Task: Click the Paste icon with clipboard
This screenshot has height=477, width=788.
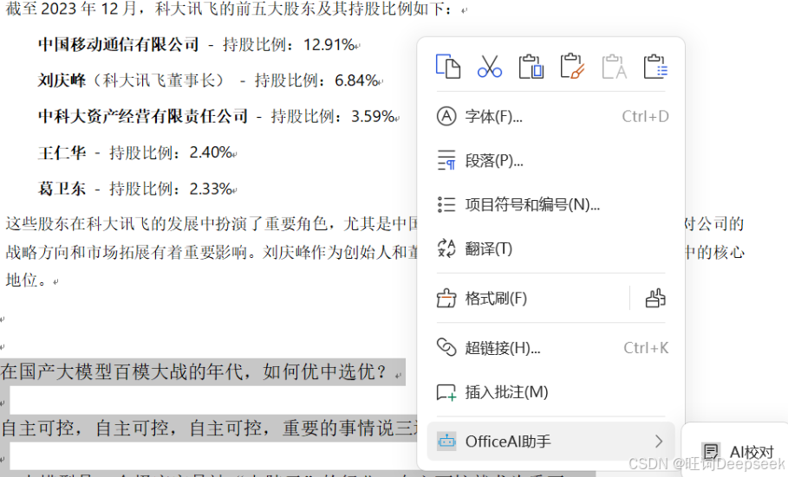Action: (x=531, y=67)
